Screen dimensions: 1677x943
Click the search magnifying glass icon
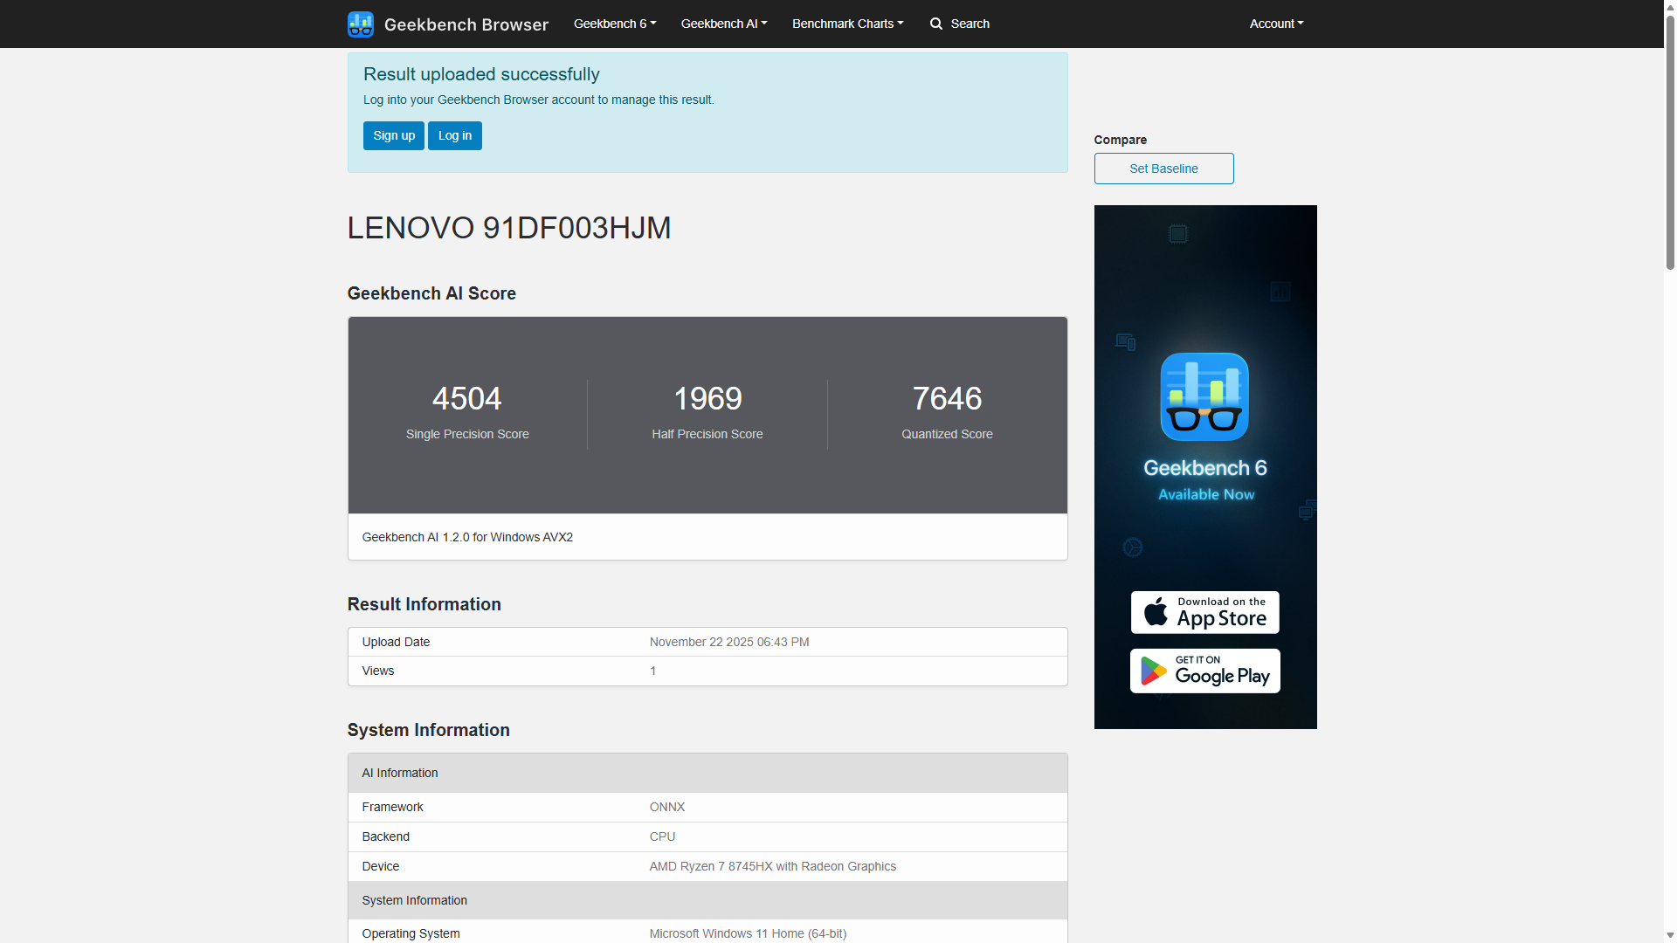pyautogui.click(x=935, y=24)
